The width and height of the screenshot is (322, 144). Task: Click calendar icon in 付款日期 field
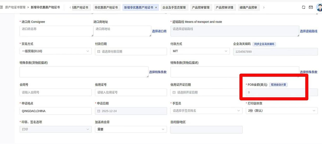(x=99, y=52)
